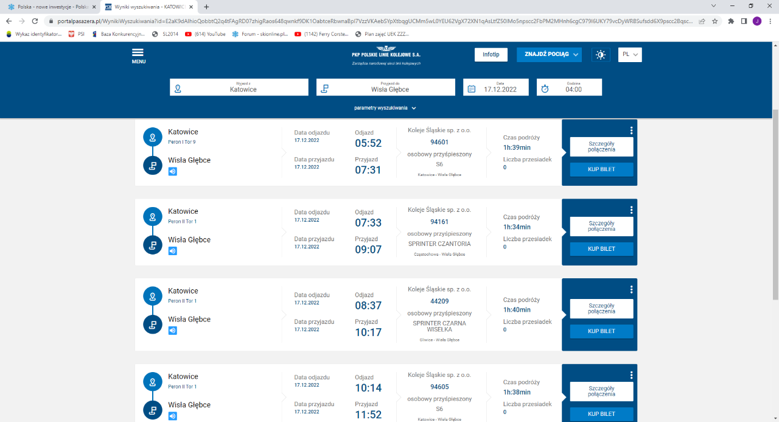Screen dimensions: 779x422
Task: Open three-dot menu for 07:33 connection
Action: click(x=632, y=210)
